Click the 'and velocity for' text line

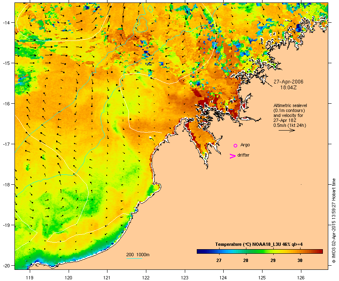(x=288, y=115)
